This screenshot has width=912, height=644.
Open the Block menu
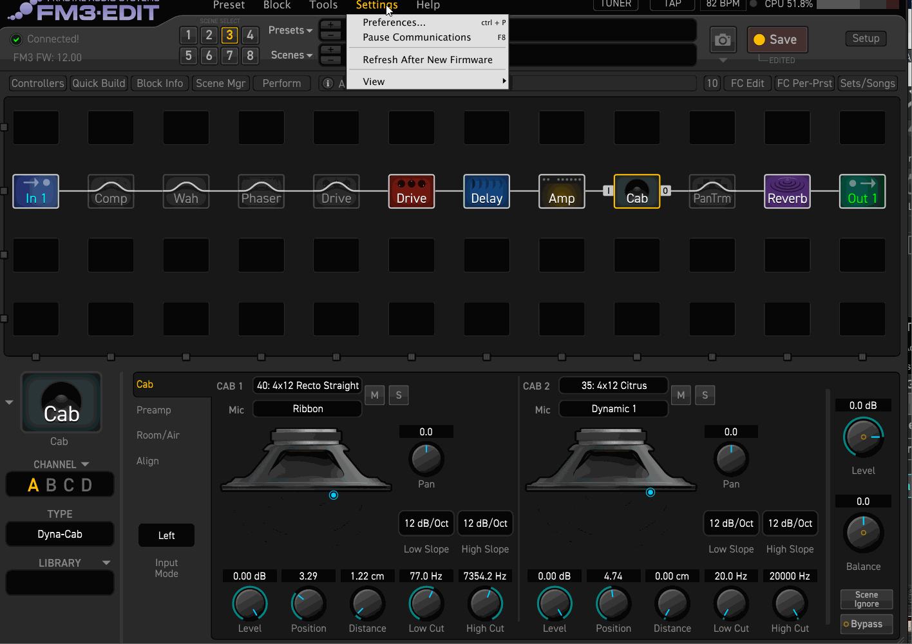tap(277, 5)
